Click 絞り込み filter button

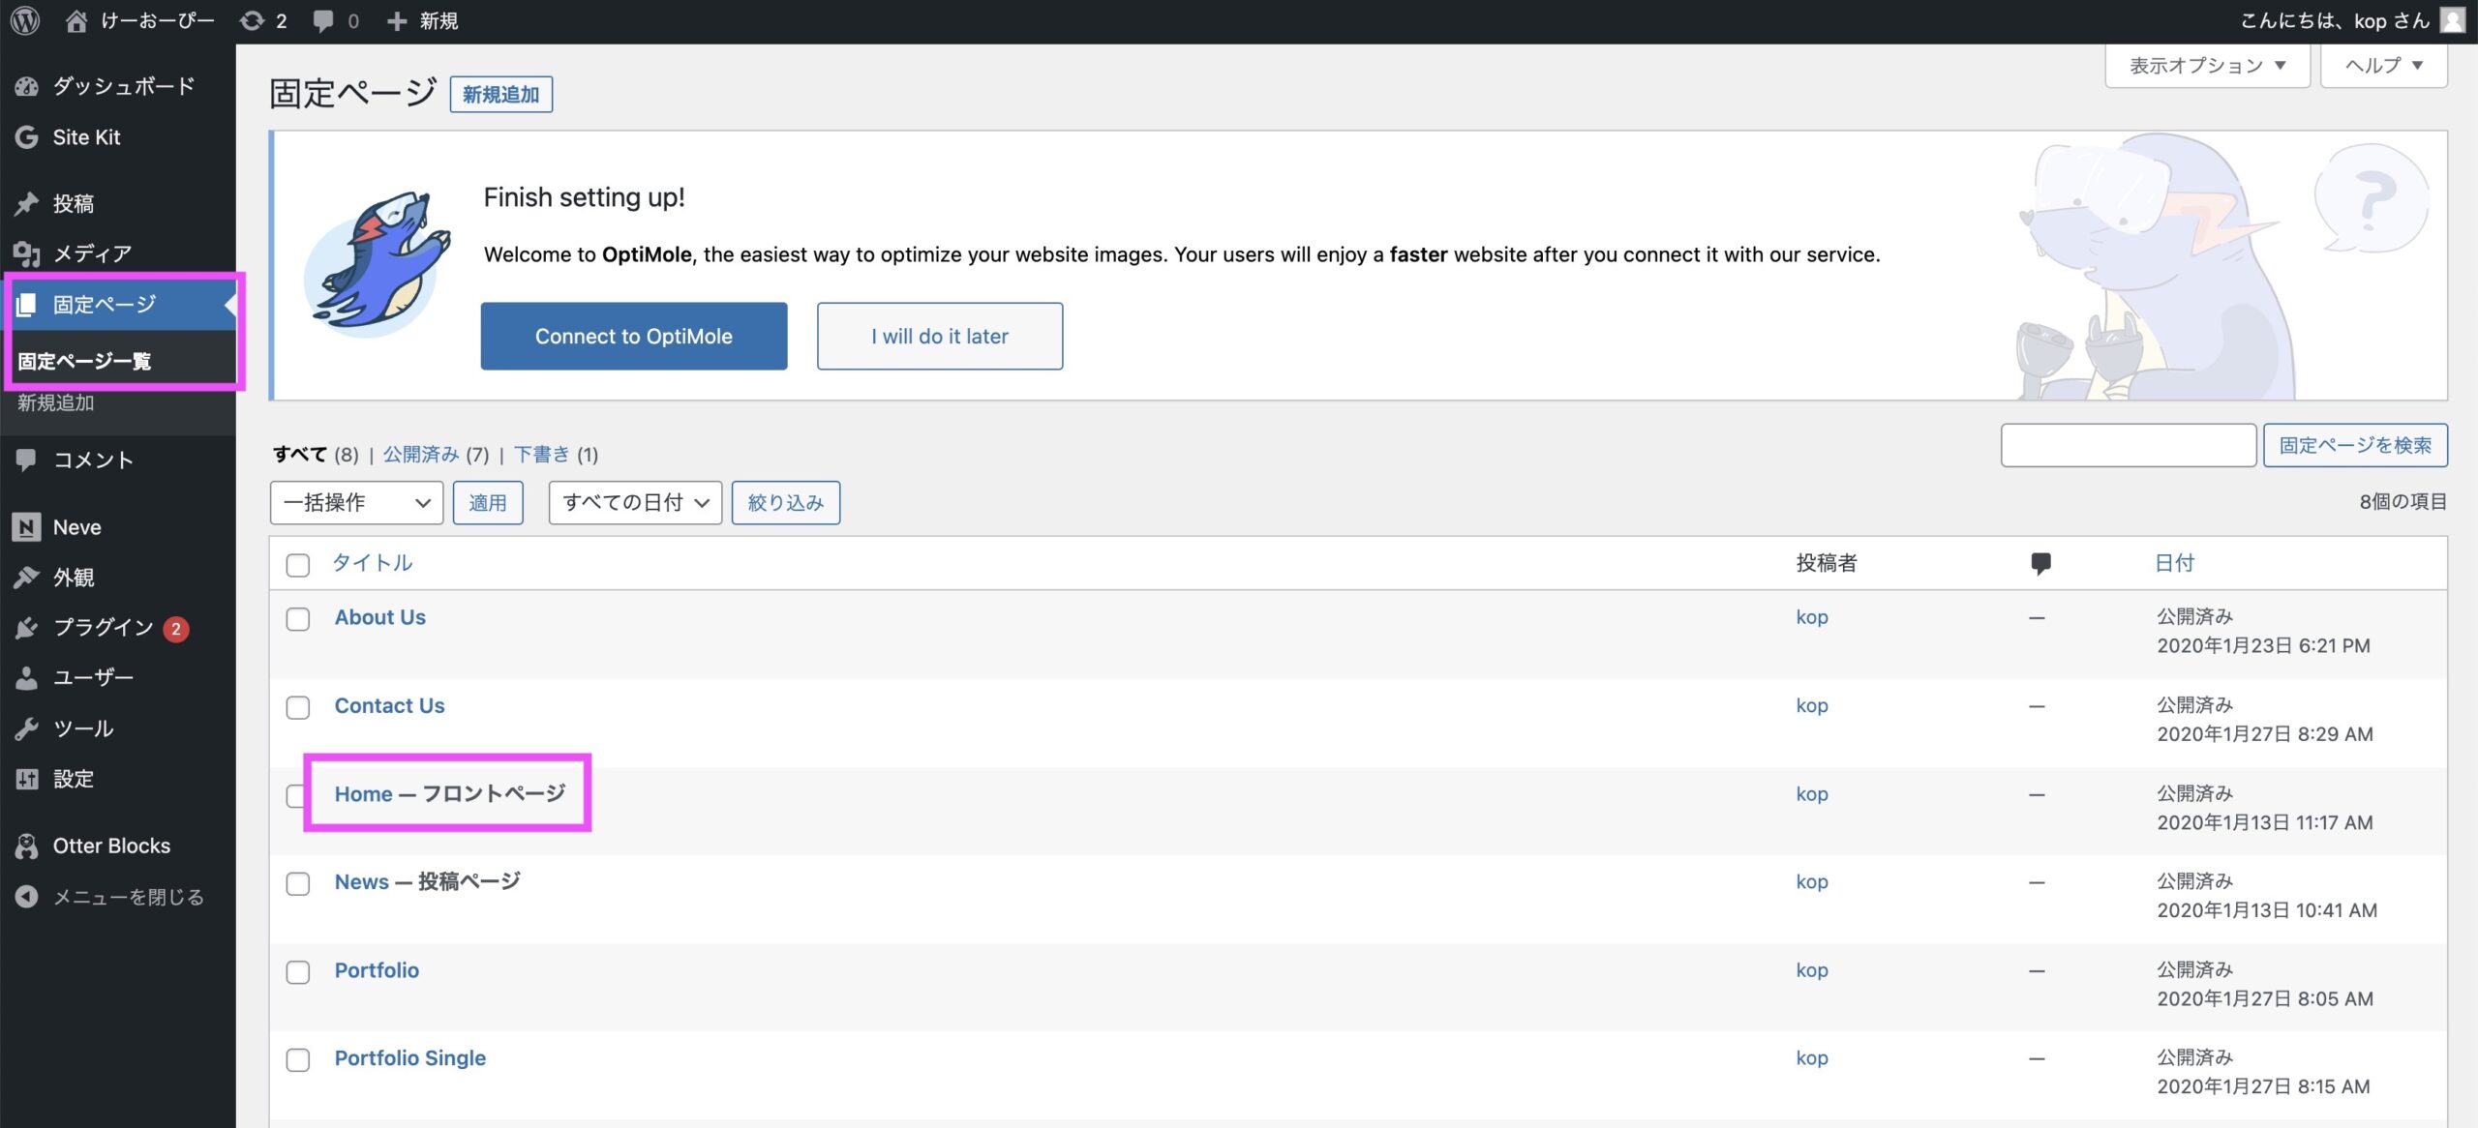(x=786, y=503)
